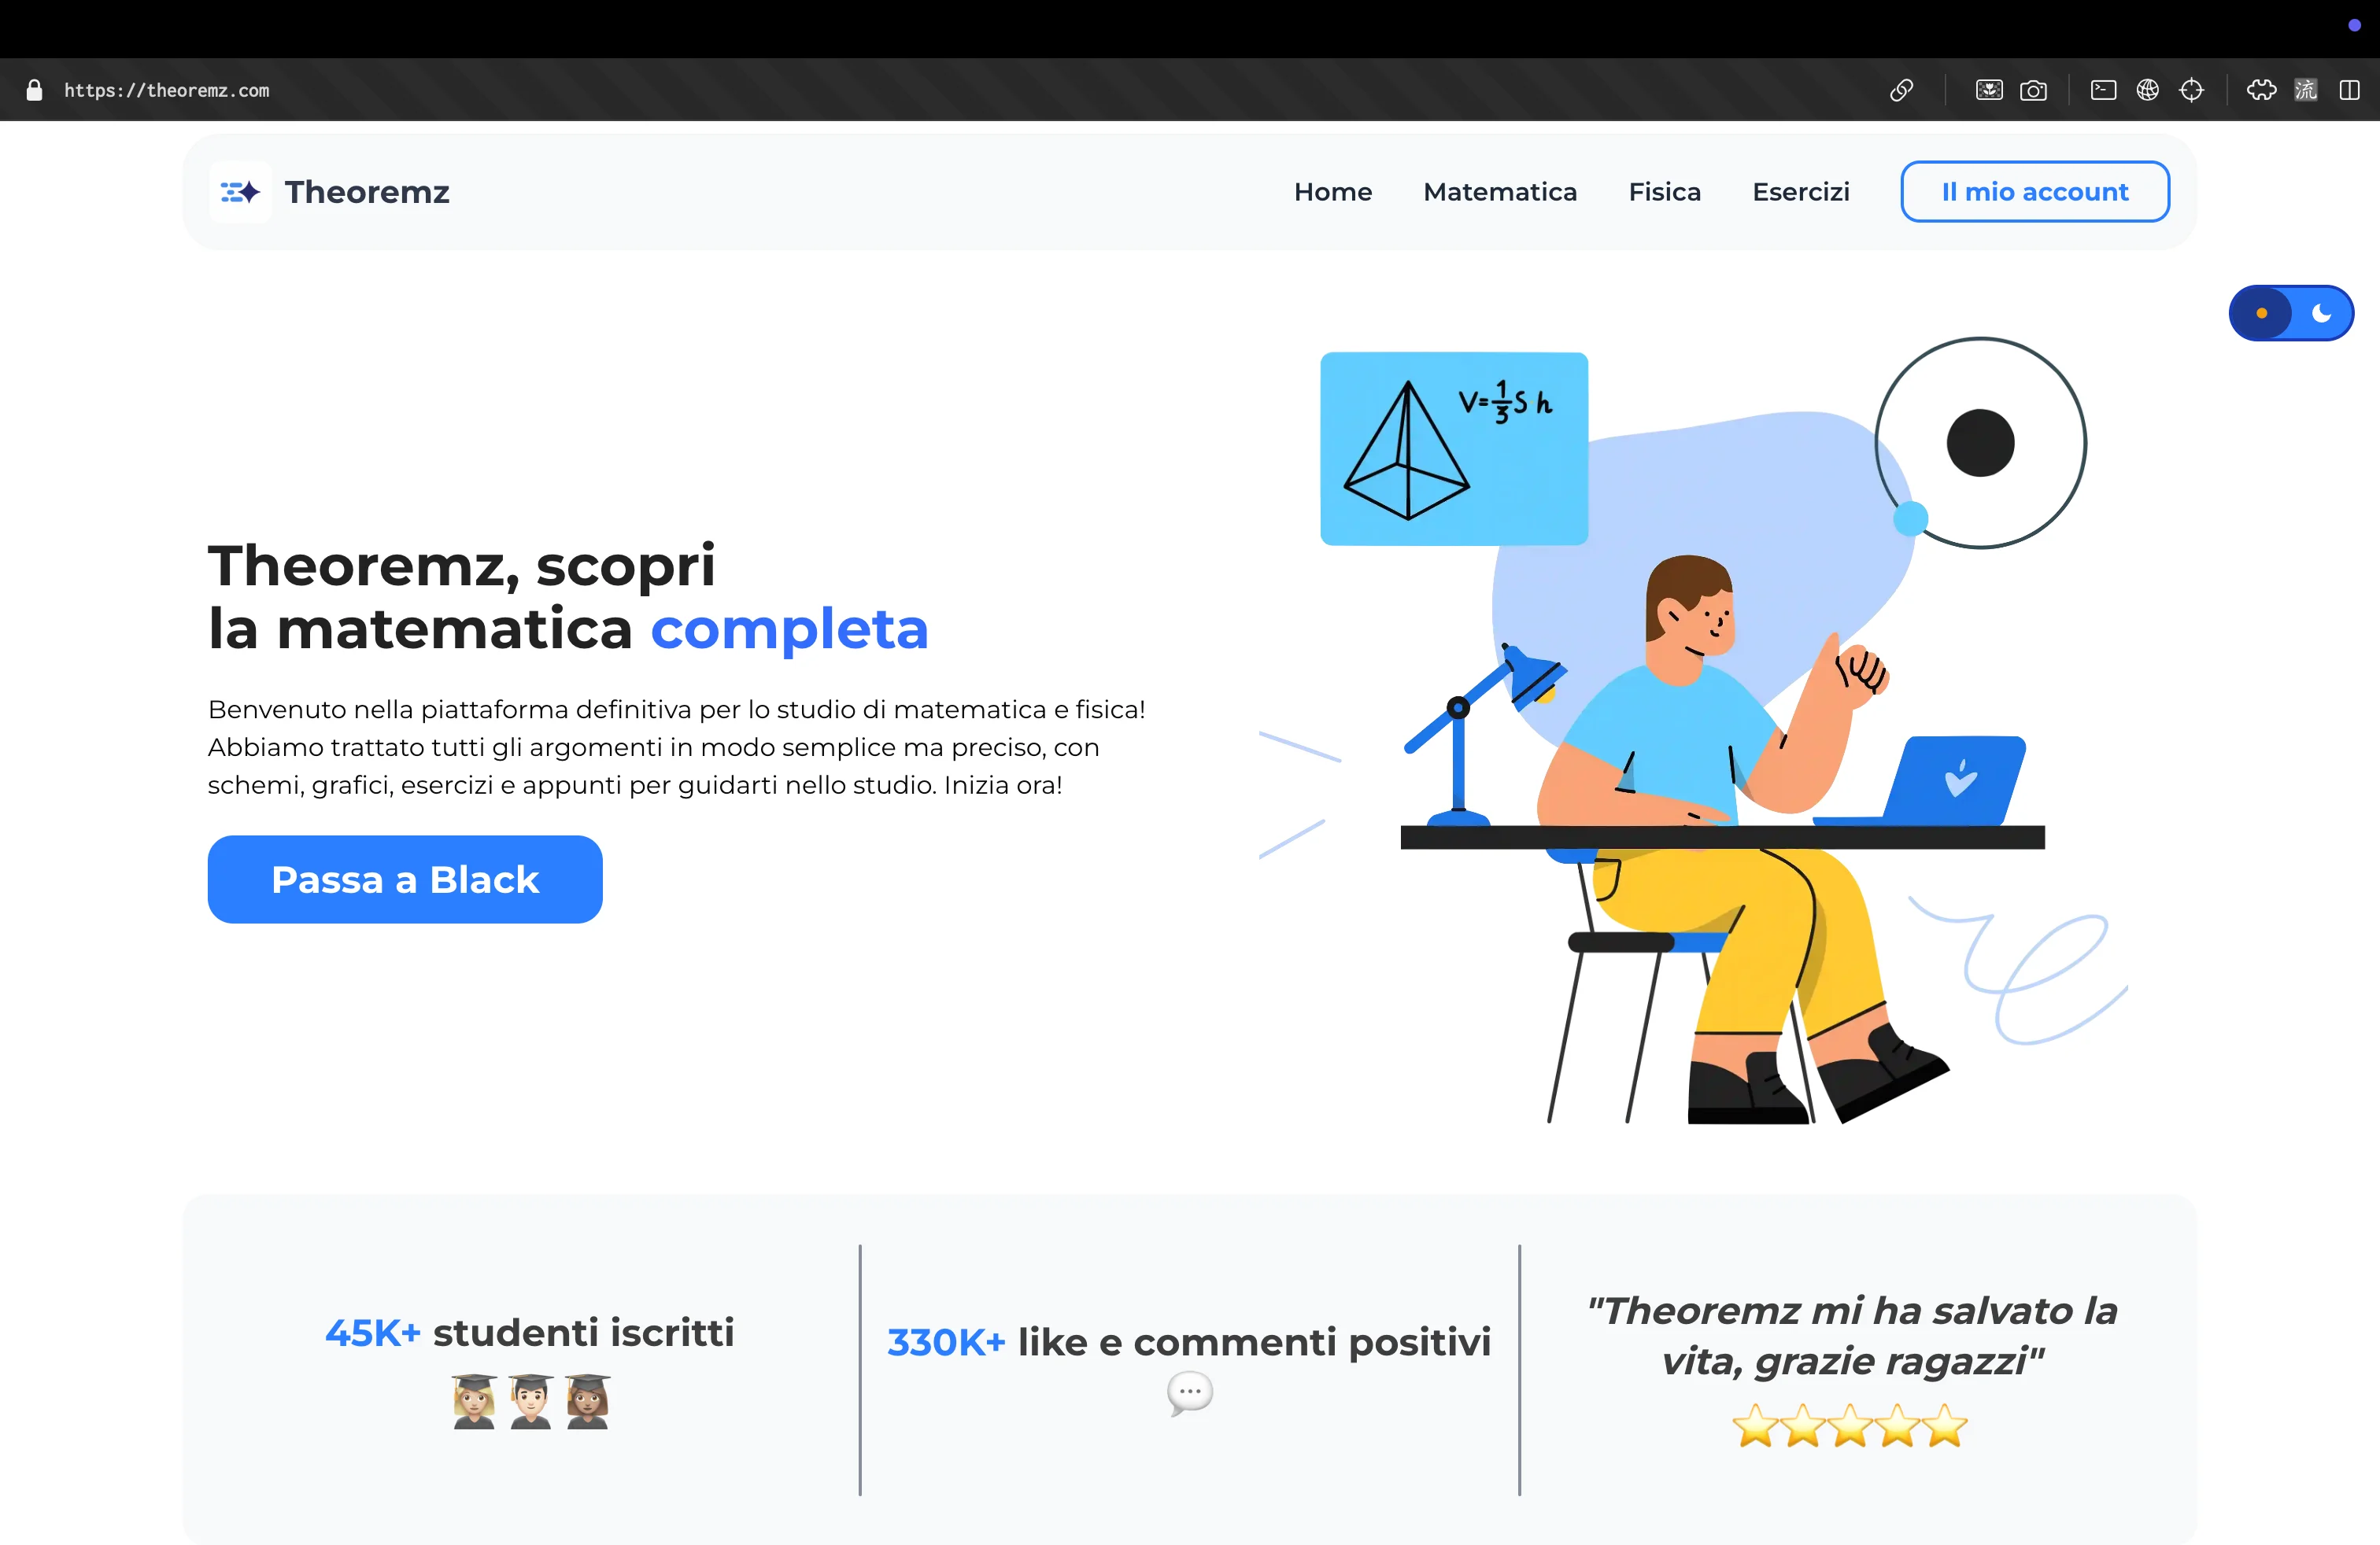
Task: Open the terminal console icon
Action: click(x=2103, y=90)
